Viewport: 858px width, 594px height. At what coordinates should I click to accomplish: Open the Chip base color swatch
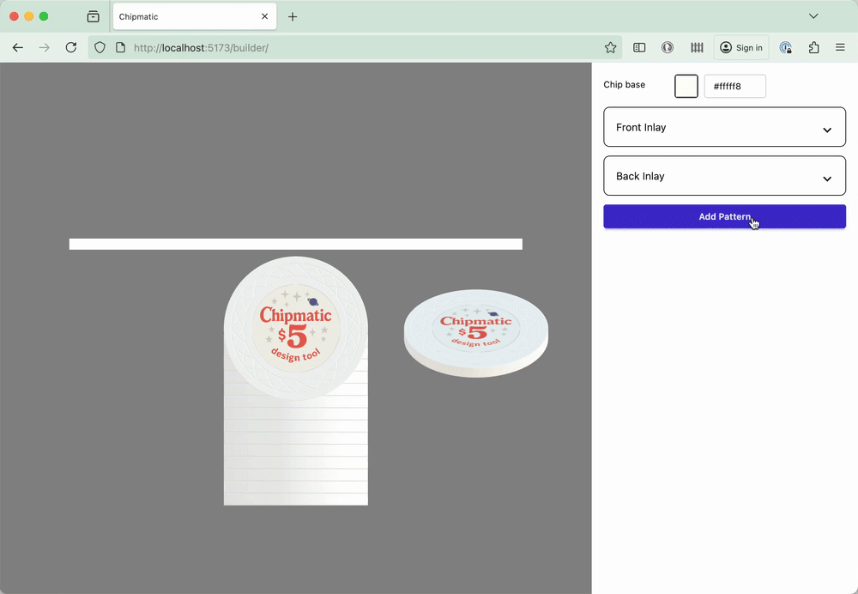point(686,86)
